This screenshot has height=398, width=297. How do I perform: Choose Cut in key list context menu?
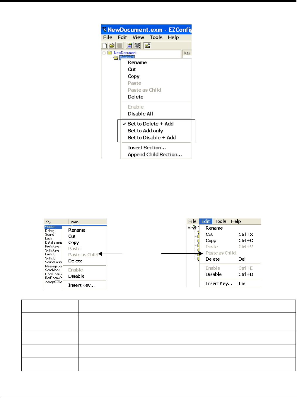(84, 236)
